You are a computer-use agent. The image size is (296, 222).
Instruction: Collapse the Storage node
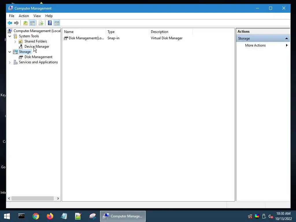pos(10,52)
